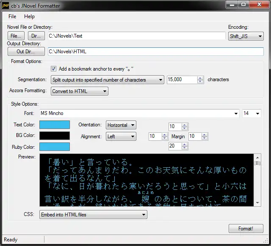Close the JNovel Formatter window
The height and width of the screenshot is (246, 271).
(259, 5)
